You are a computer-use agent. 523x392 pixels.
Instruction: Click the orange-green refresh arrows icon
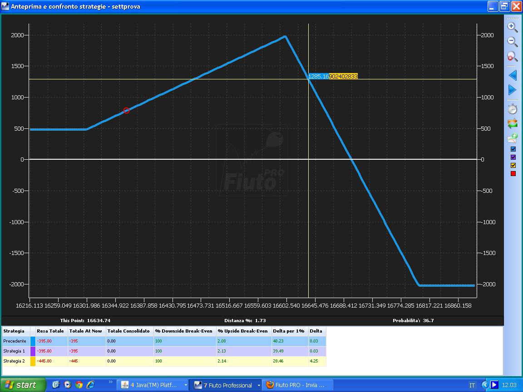512,123
